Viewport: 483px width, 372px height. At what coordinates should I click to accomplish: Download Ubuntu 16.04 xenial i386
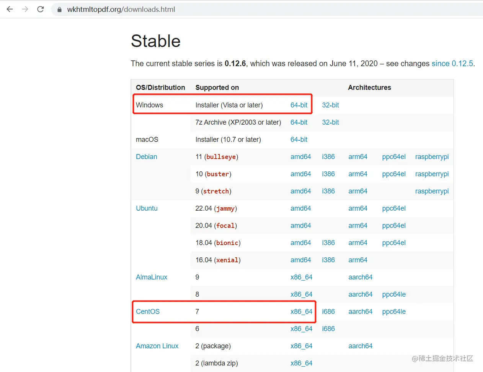(x=328, y=260)
